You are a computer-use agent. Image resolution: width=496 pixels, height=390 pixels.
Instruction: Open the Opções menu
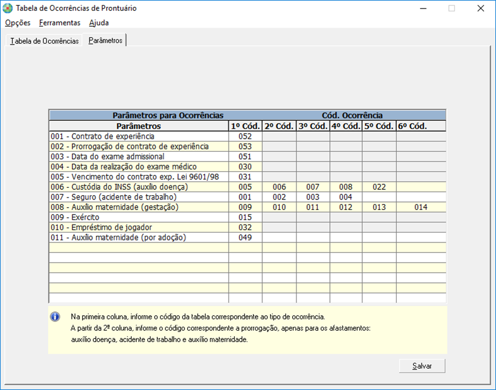point(18,23)
